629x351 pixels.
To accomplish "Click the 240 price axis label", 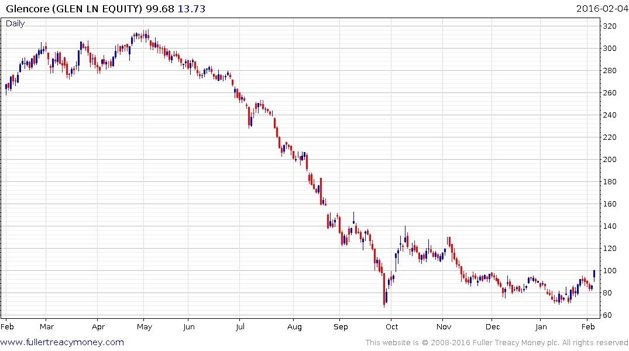I will tap(609, 115).
